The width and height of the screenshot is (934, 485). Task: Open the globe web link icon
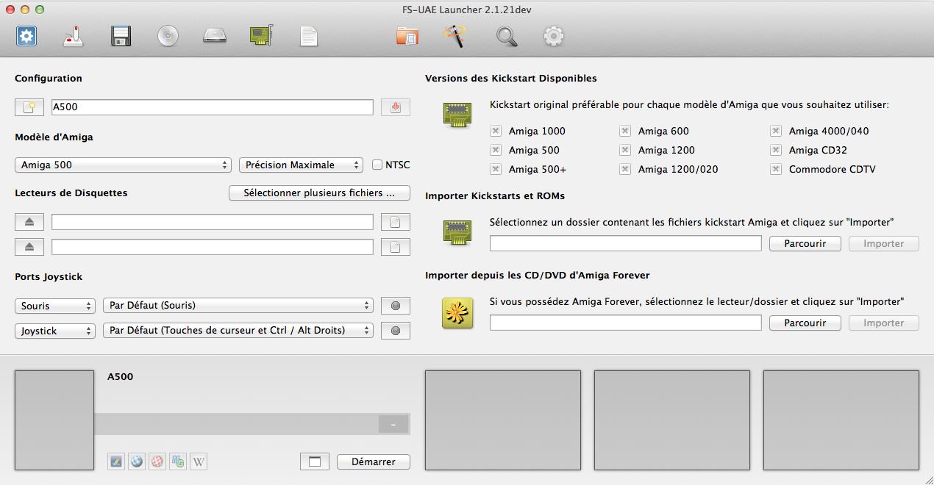(136, 461)
